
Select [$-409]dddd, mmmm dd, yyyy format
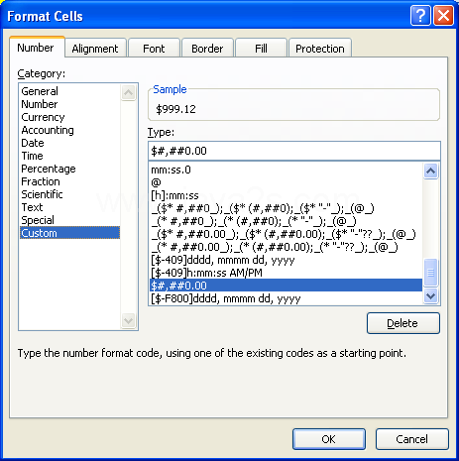pos(286,260)
